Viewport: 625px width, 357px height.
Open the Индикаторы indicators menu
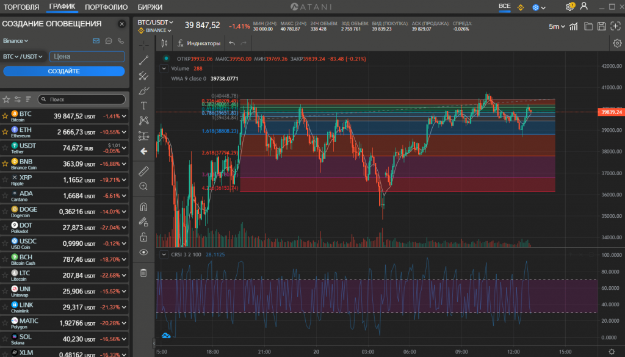[x=199, y=43]
